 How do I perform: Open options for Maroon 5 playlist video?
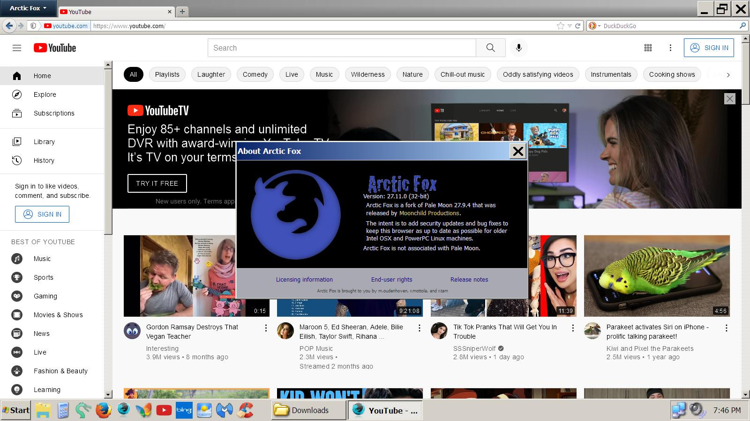(420, 328)
